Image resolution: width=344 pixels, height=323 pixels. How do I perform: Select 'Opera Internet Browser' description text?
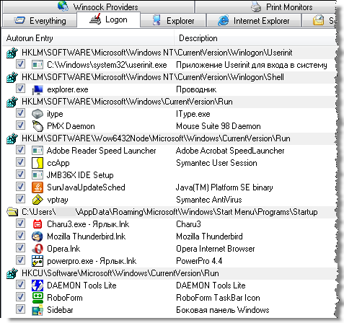click(x=216, y=249)
